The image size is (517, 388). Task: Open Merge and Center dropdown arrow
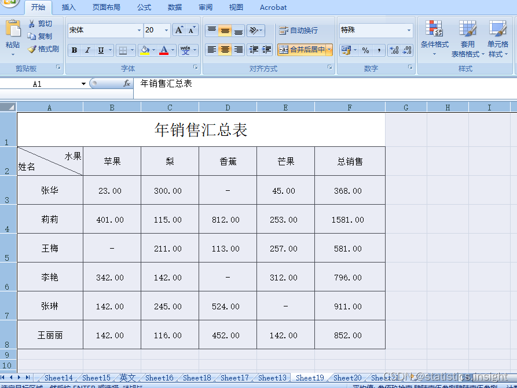point(329,50)
